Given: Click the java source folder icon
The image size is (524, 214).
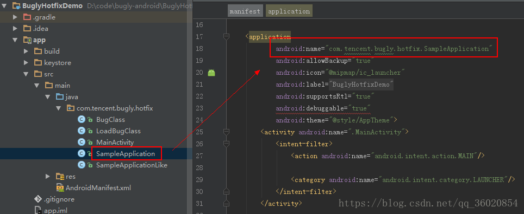Looking at the screenshot, I should [x=60, y=96].
